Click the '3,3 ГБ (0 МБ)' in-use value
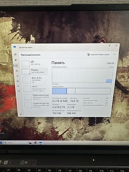 (60, 101)
